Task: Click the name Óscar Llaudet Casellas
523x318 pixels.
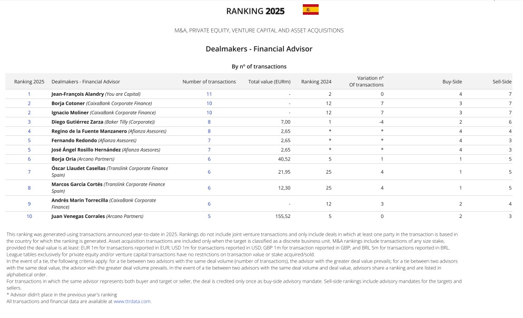Action: click(78, 168)
